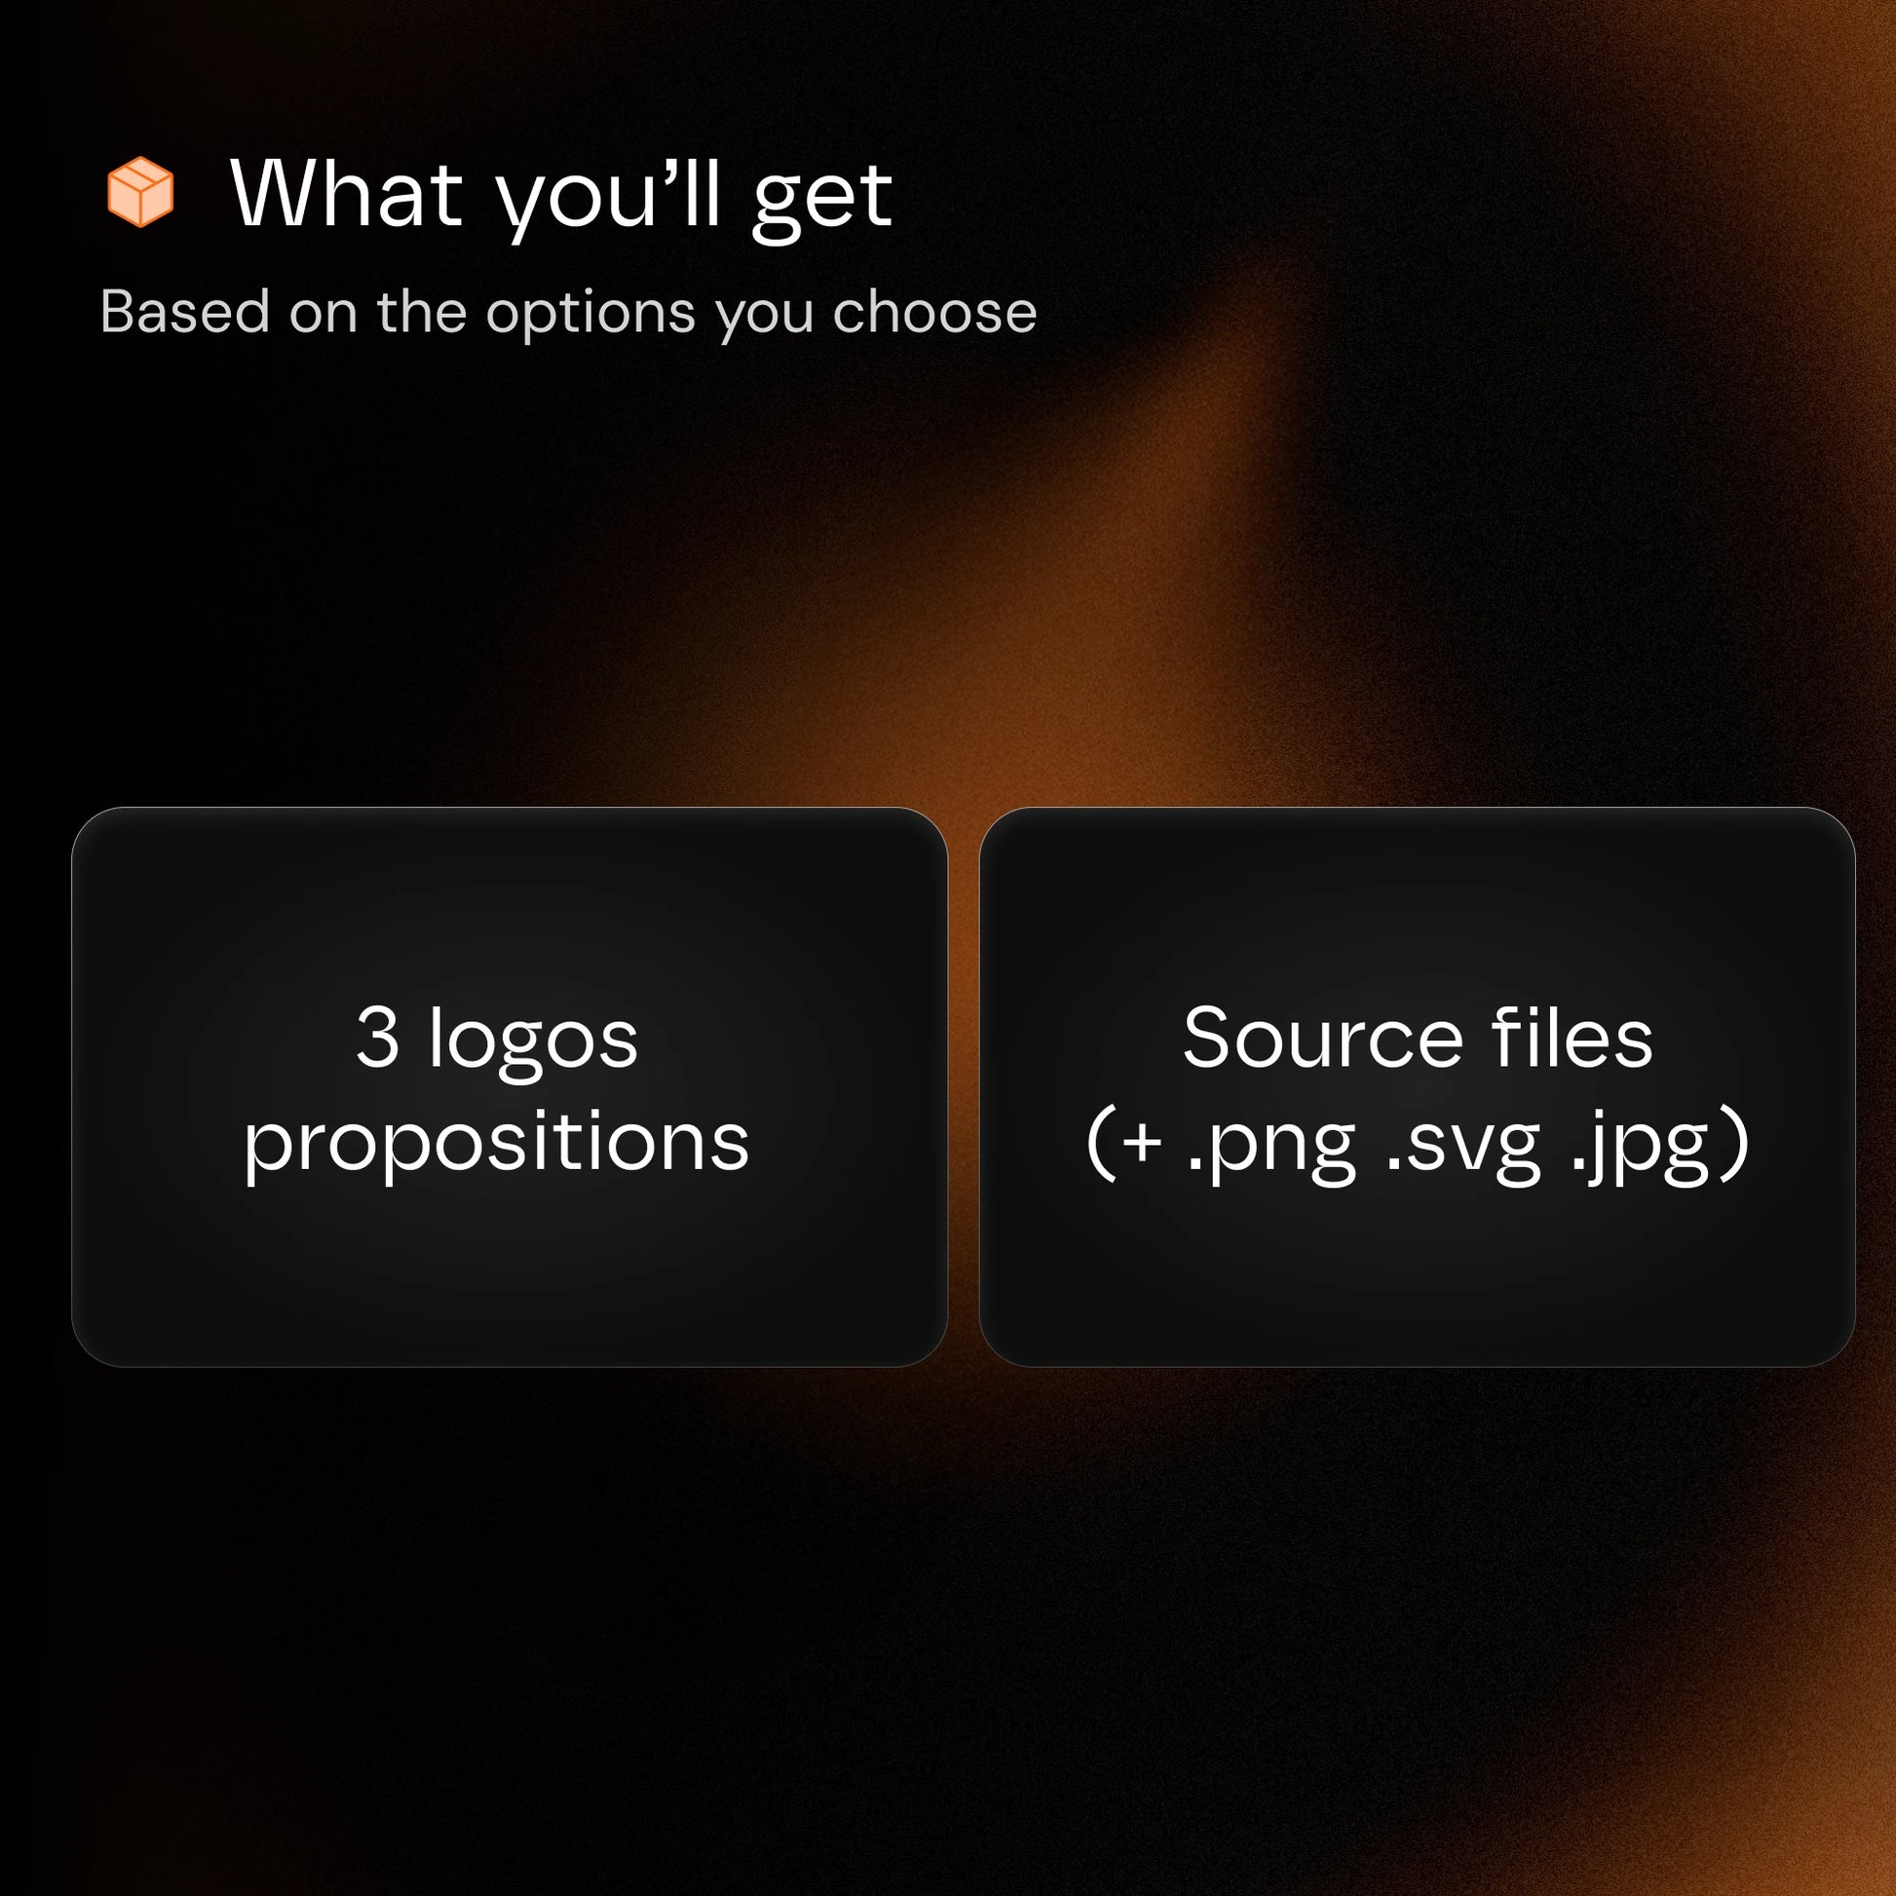Click the "3 logos" text line
The image size is (1896, 1896).
tap(498, 1040)
